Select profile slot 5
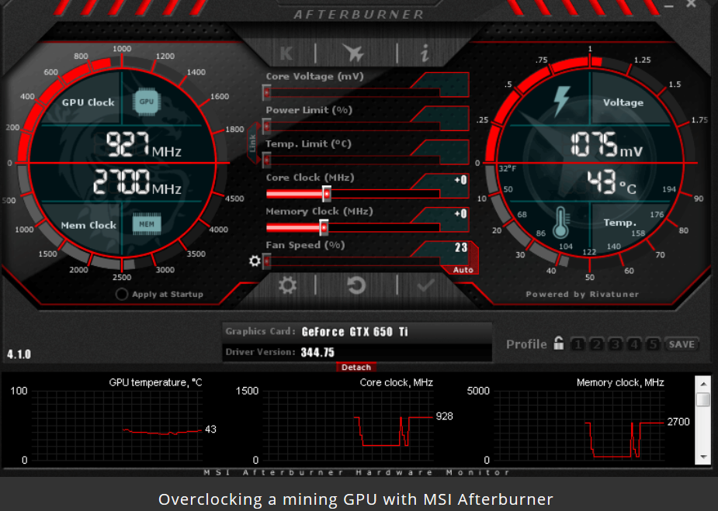Image resolution: width=718 pixels, height=511 pixels. pyautogui.click(x=653, y=344)
